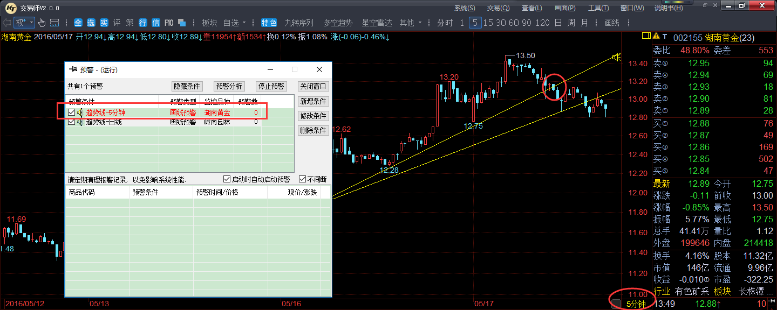Uncheck the 趋势线-5分钟 alert checkbox
The image size is (777, 310).
coord(72,112)
